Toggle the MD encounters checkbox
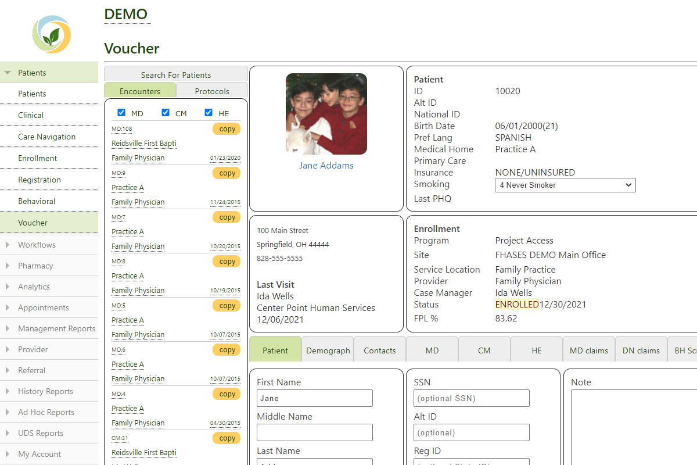Image resolution: width=697 pixels, height=465 pixels. 121,113
